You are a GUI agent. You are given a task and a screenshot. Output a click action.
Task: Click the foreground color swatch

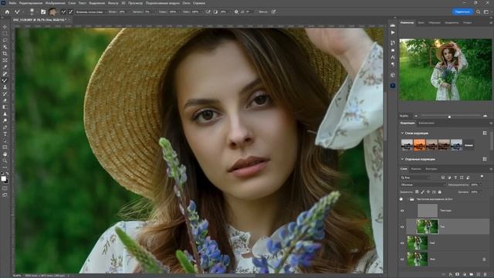pyautogui.click(x=3, y=178)
